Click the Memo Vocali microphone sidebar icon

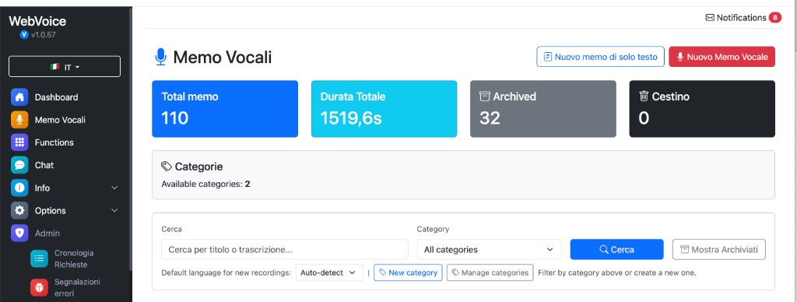pos(19,120)
